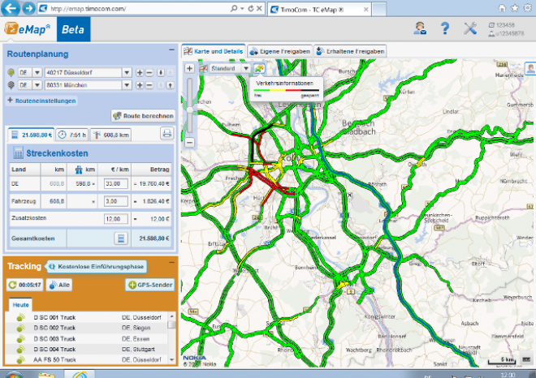Click the print route icon
Screen dimensions: 536x378
pos(166,135)
